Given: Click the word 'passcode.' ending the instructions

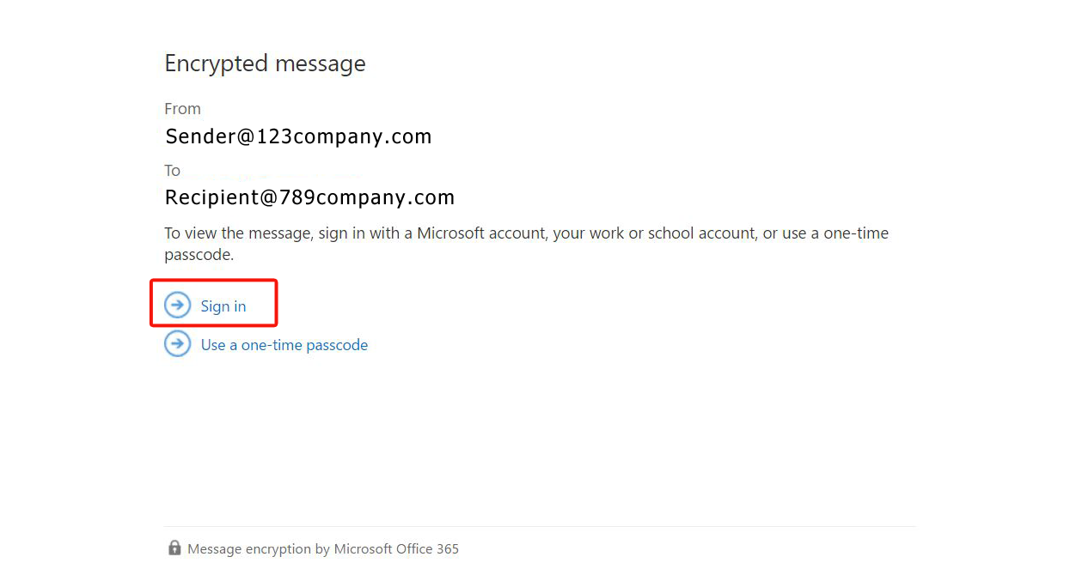Looking at the screenshot, I should (199, 255).
